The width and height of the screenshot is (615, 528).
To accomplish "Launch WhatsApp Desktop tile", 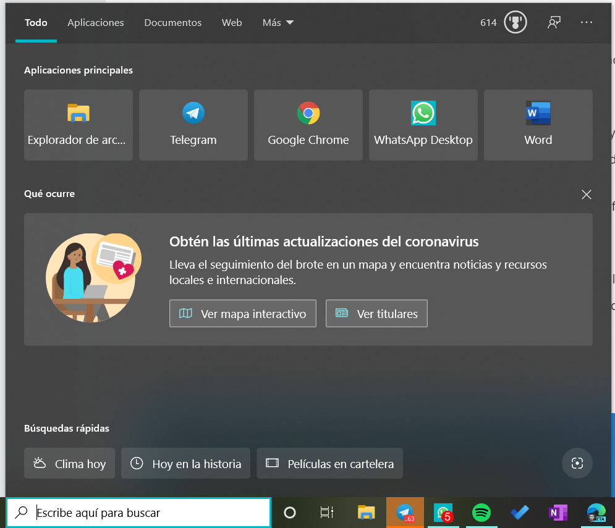I will coord(423,125).
